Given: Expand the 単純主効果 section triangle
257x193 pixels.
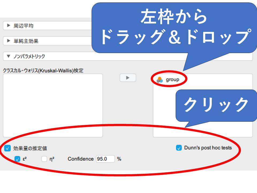Looking at the screenshot, I should click(9, 41).
